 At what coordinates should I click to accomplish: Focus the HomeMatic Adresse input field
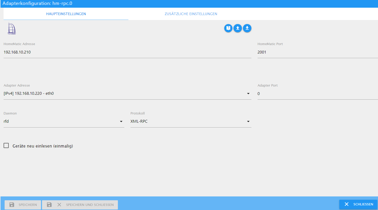(x=127, y=52)
